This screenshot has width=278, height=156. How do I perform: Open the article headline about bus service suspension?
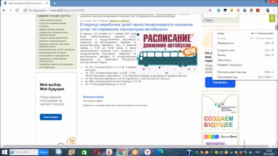pos(136,27)
